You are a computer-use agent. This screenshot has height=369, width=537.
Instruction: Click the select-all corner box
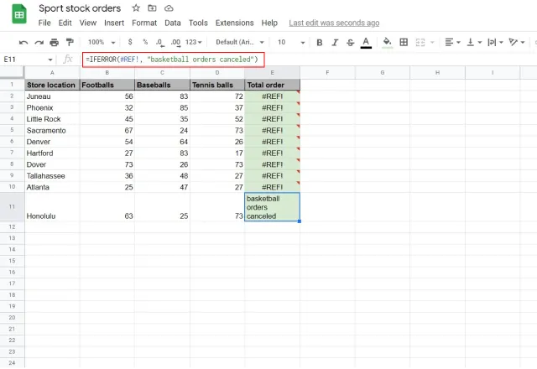click(12, 73)
